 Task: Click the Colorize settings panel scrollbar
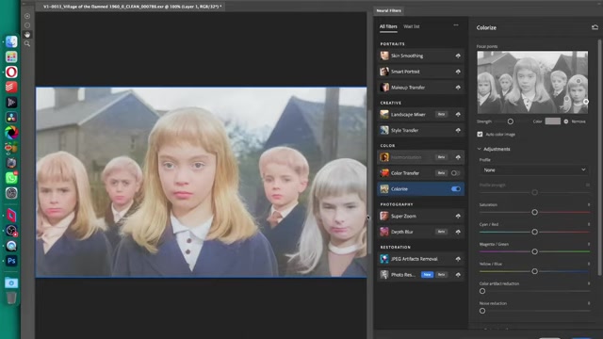[599, 157]
